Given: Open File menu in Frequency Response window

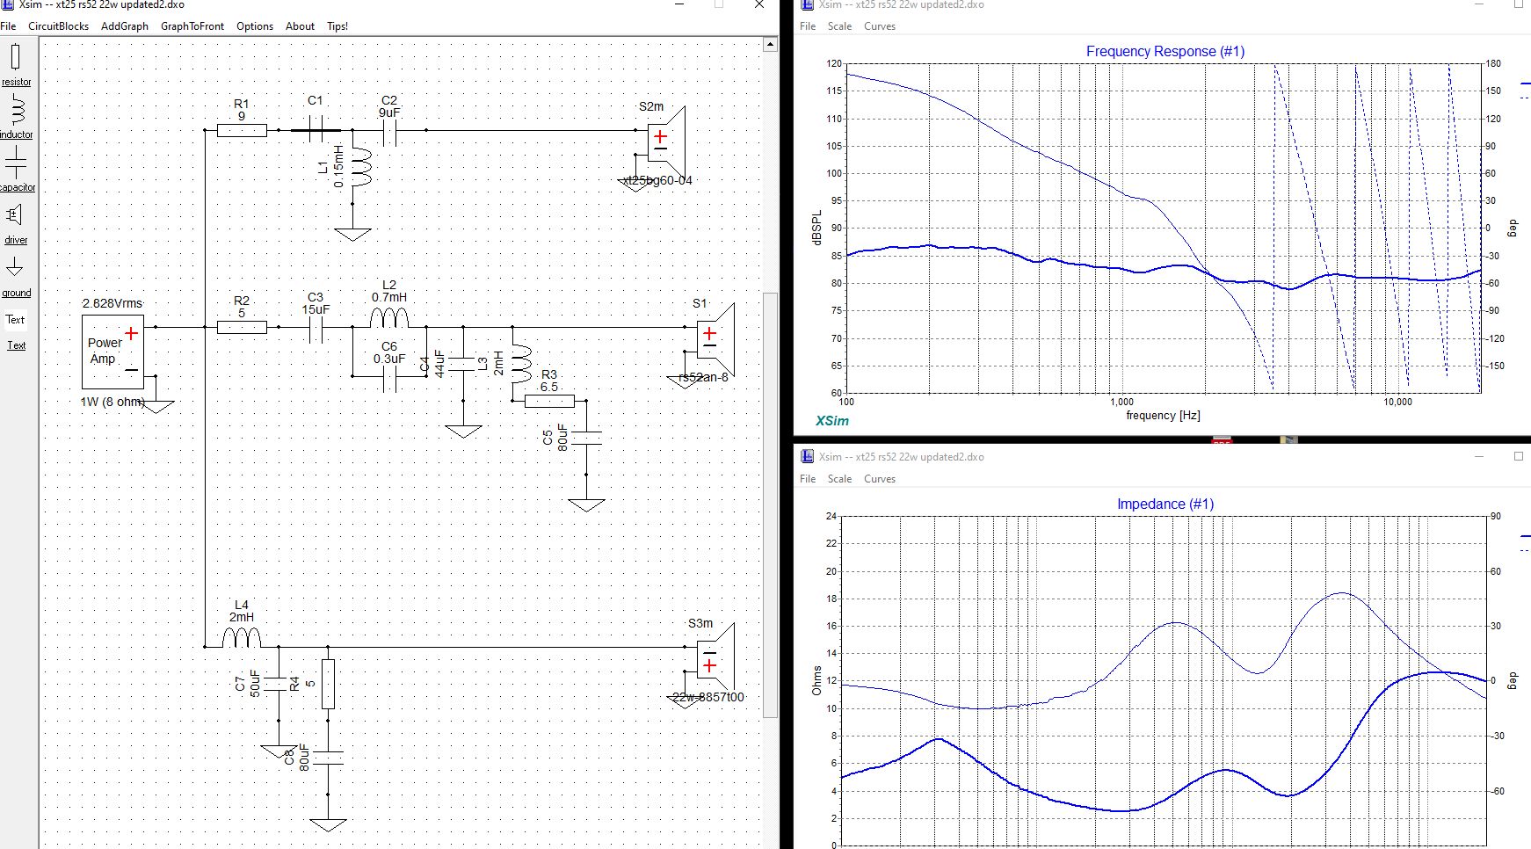Looking at the screenshot, I should tap(808, 26).
